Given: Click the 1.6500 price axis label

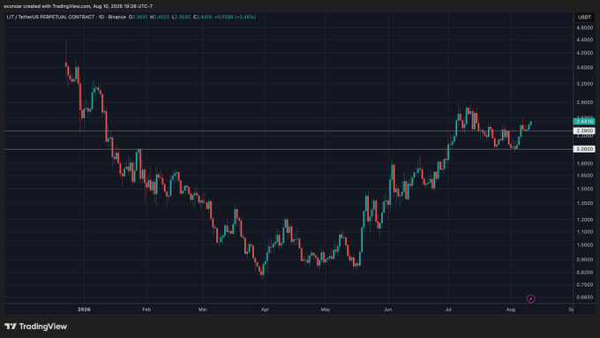Looking at the screenshot, I should click(584, 176).
